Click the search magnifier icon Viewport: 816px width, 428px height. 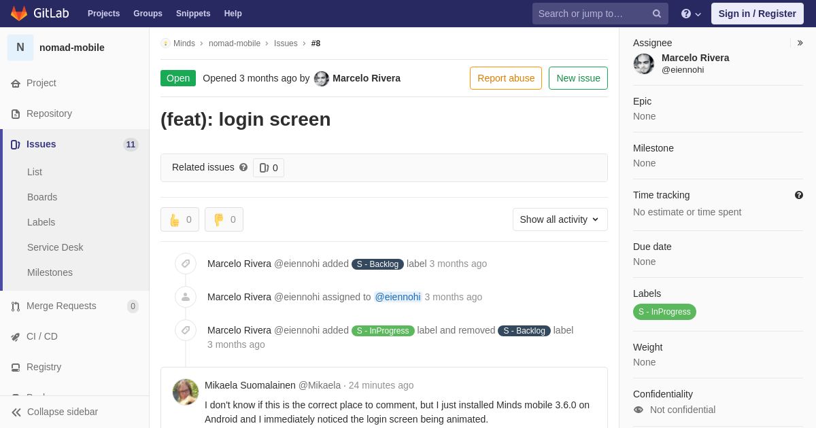(x=657, y=14)
